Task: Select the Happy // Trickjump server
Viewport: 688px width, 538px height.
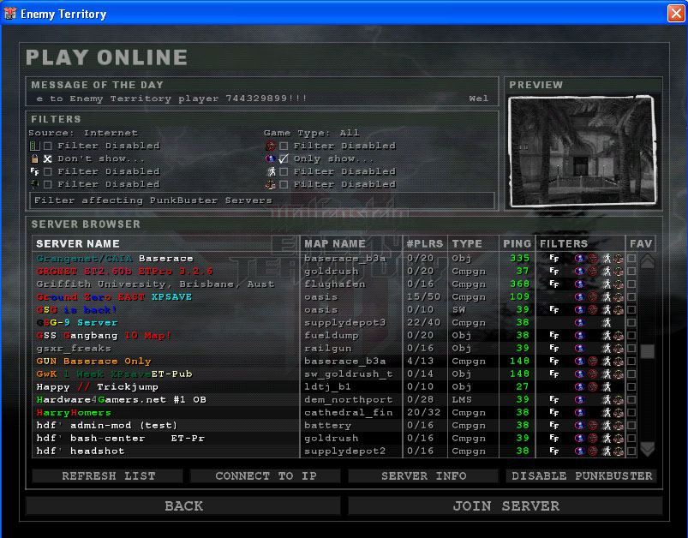Action: pos(97,387)
